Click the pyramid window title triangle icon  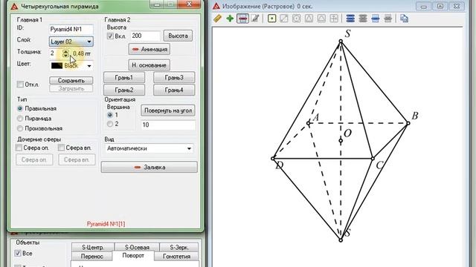[x=14, y=6]
